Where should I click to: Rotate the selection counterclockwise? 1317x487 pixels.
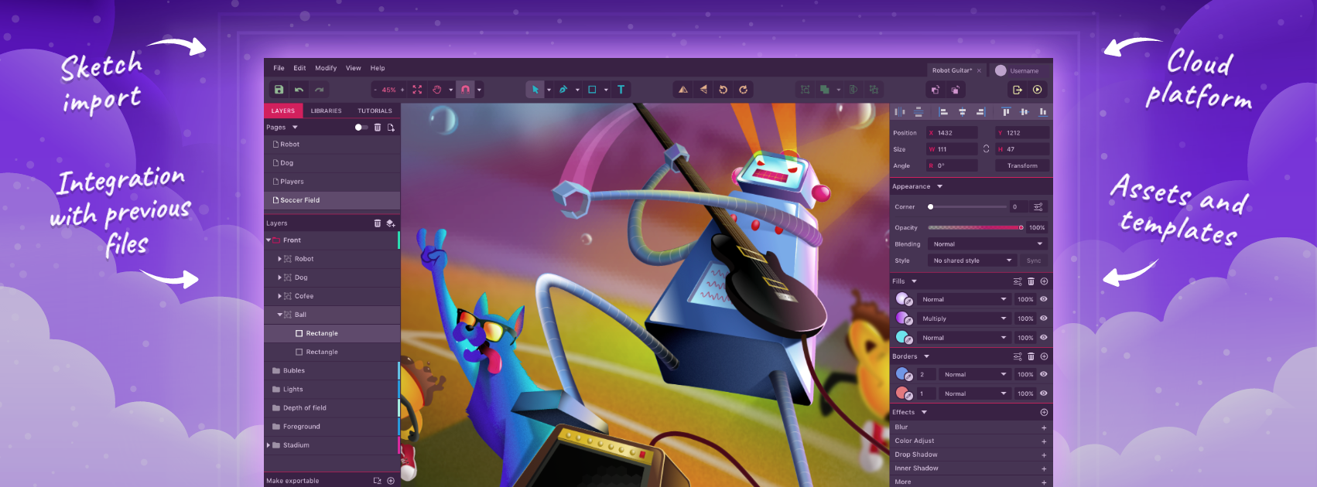(723, 90)
